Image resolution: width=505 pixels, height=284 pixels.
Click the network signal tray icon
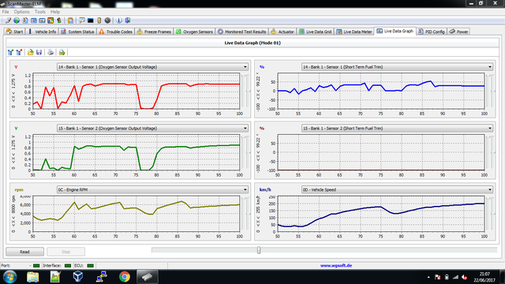455,277
